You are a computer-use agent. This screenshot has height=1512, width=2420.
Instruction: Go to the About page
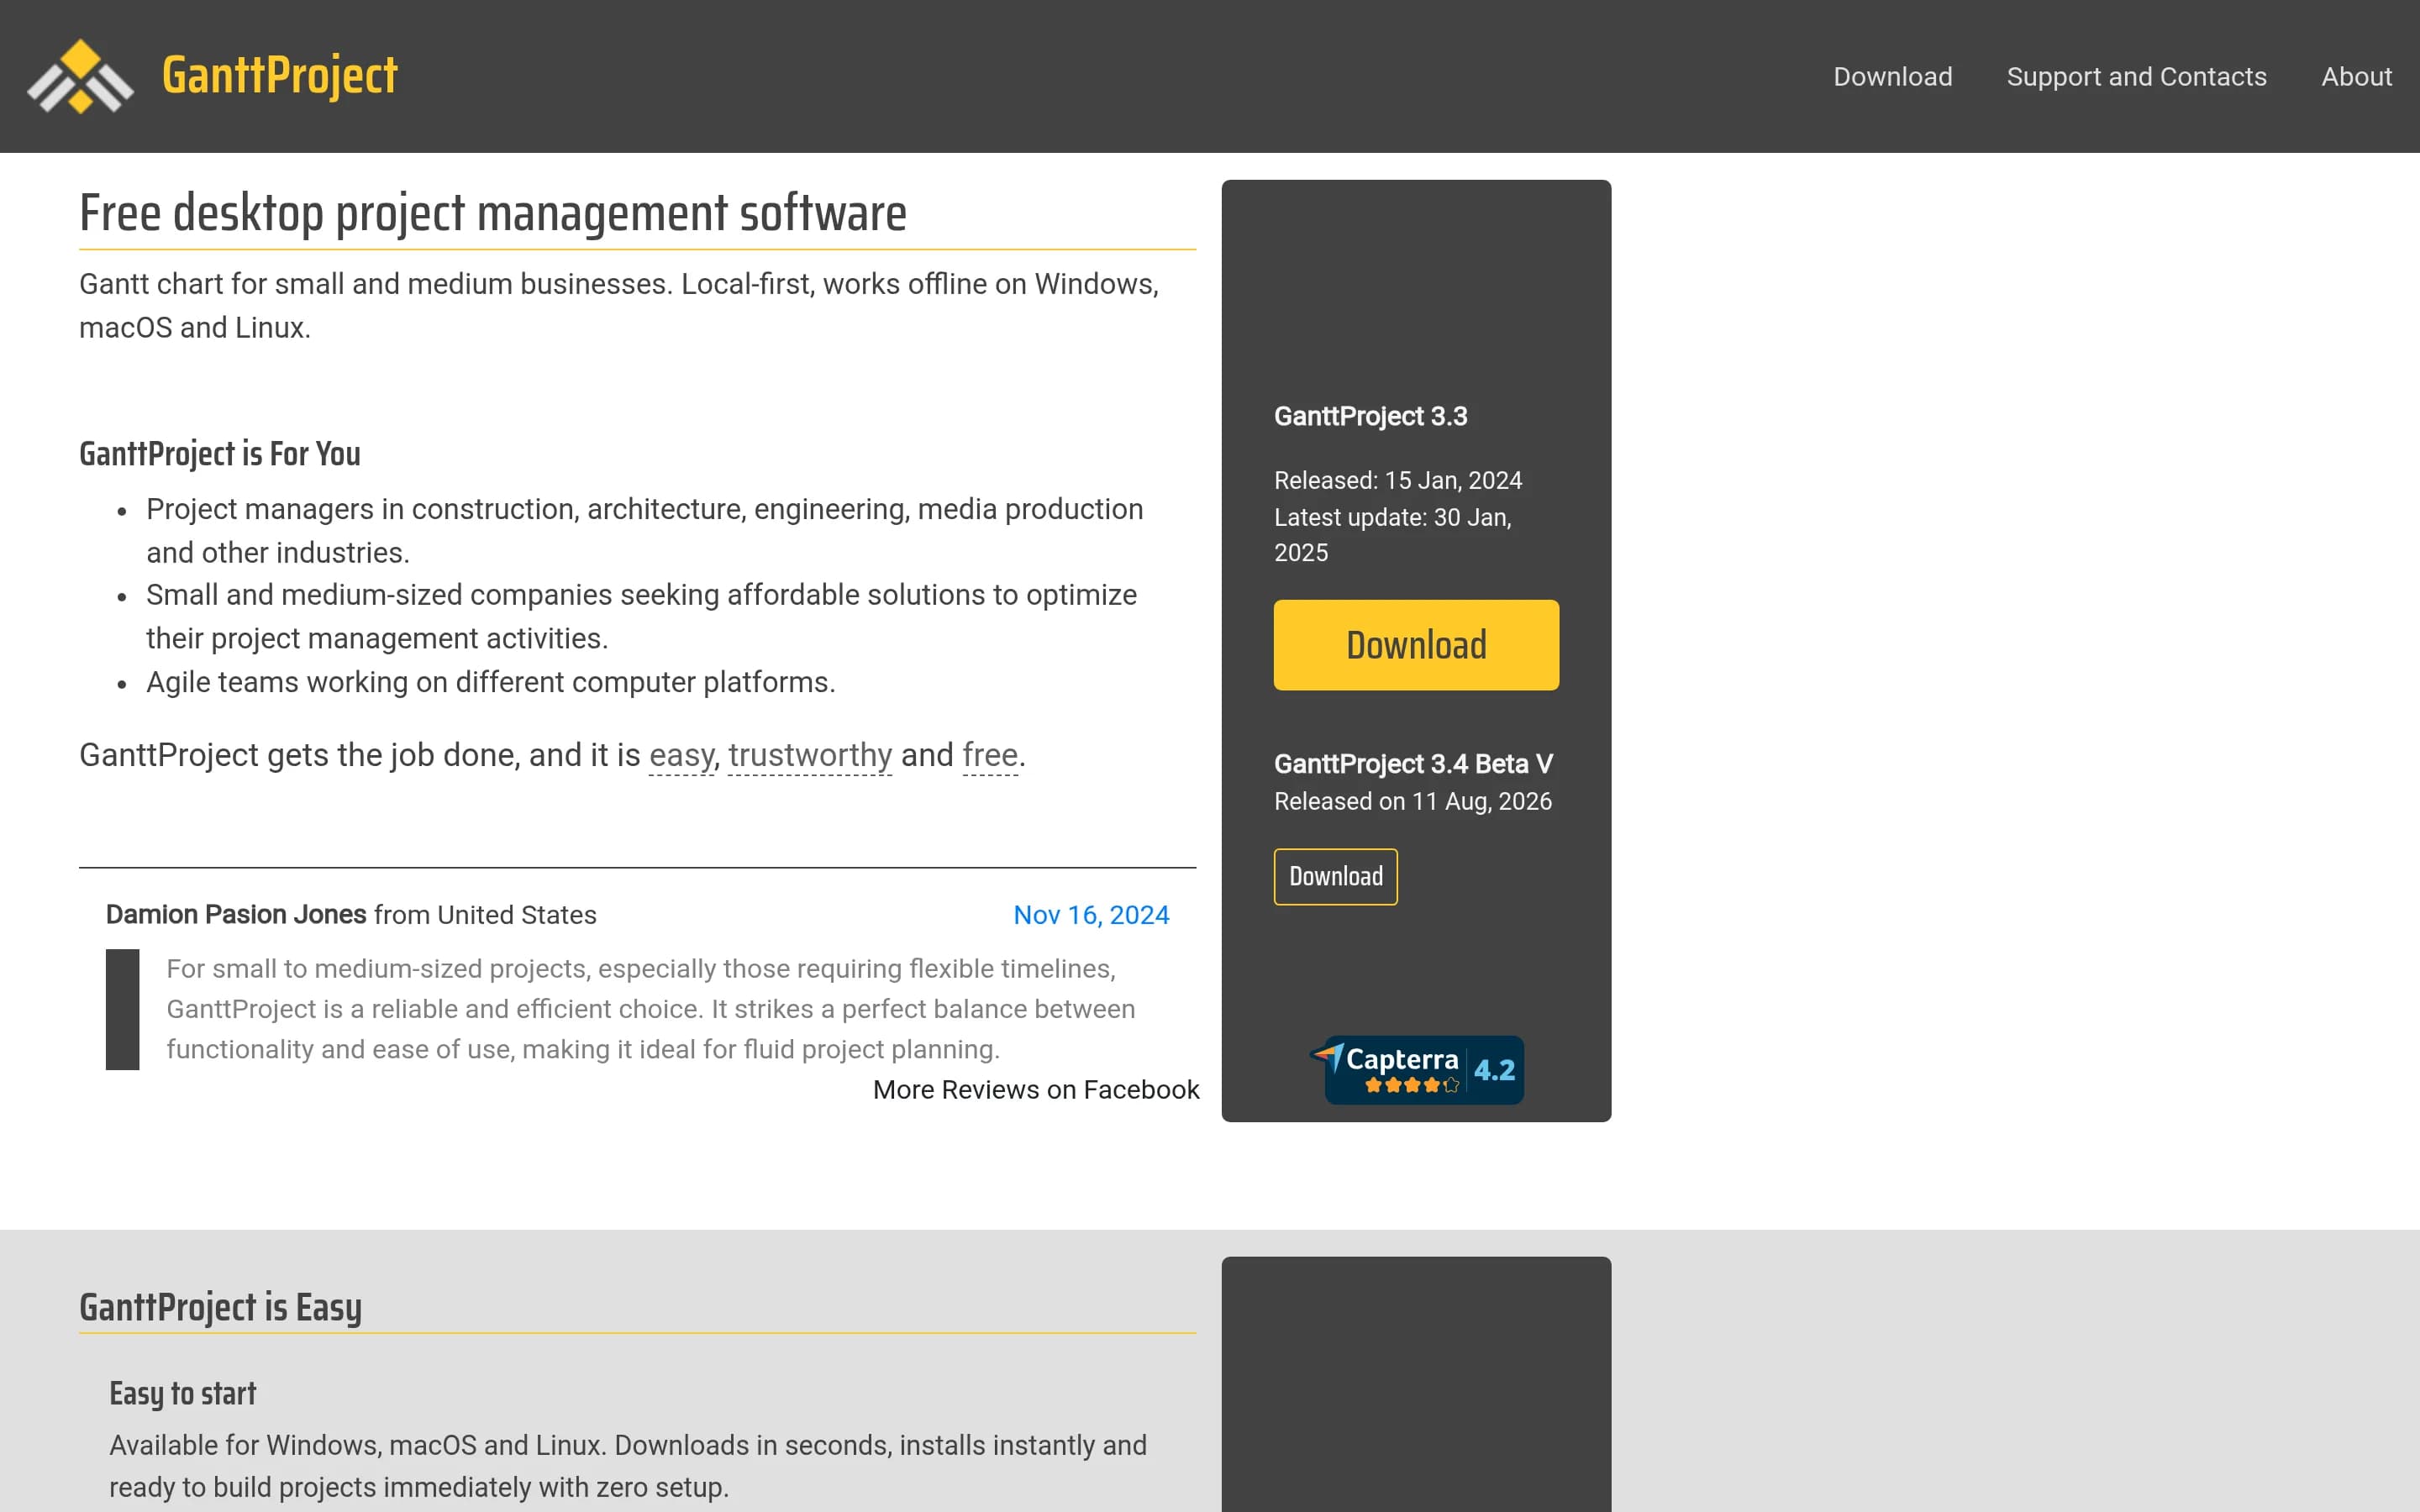[x=2356, y=77]
